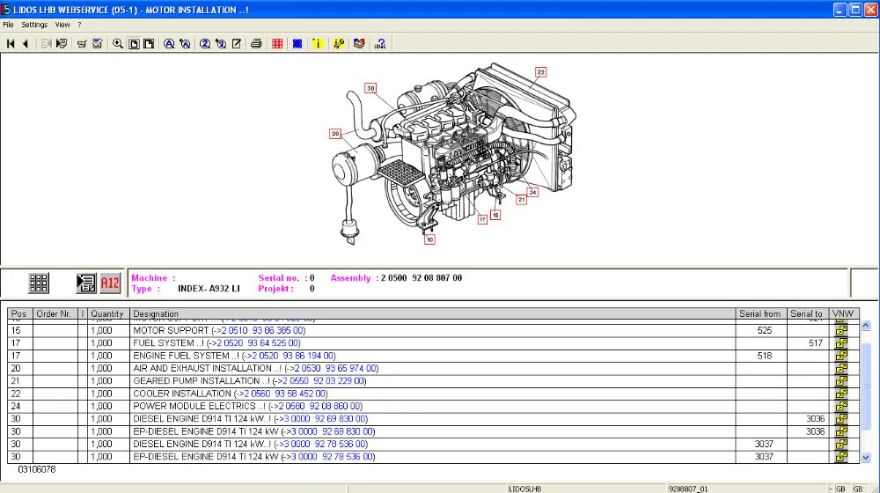
Task: Click the circled A find-next icon
Action: click(x=185, y=44)
